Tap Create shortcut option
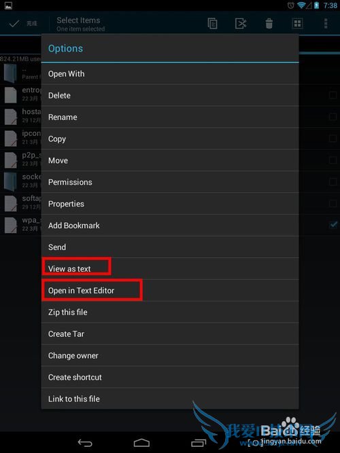Viewport: 340px width, 453px height. pyautogui.click(x=170, y=377)
